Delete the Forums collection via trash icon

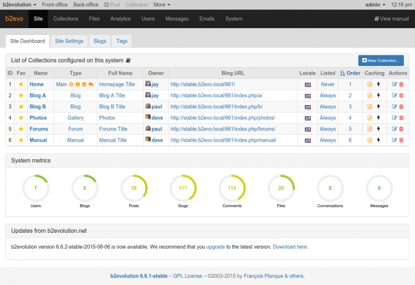401,129
